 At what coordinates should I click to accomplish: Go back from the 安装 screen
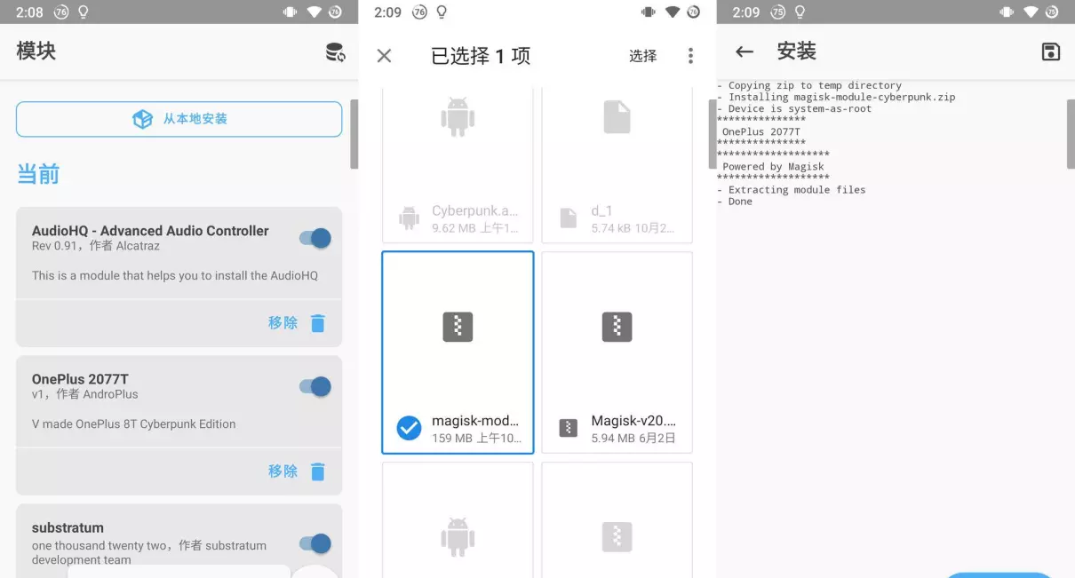pos(745,51)
